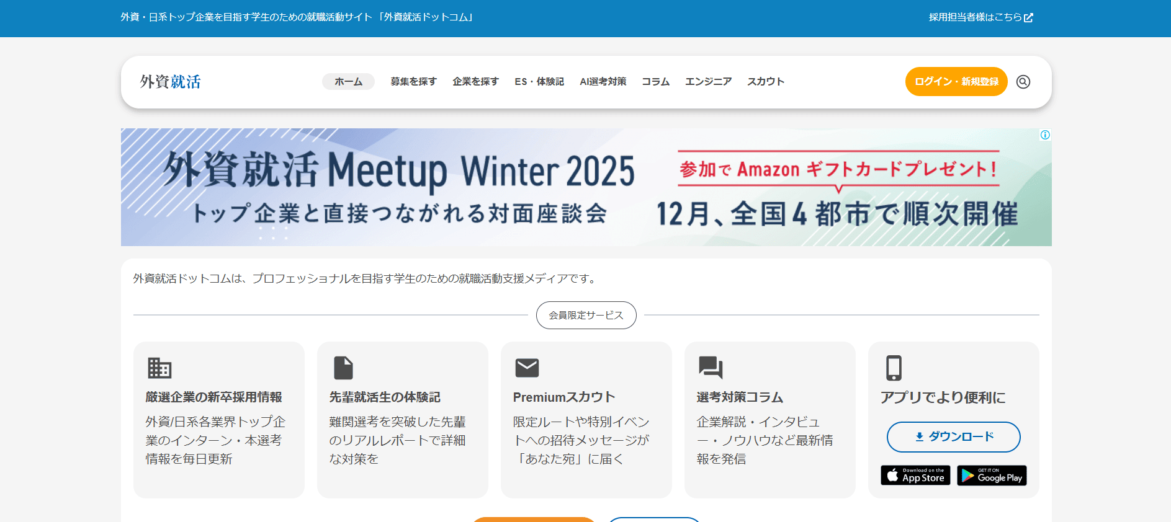Open the スカウト menu item
The height and width of the screenshot is (522, 1171).
click(x=766, y=82)
